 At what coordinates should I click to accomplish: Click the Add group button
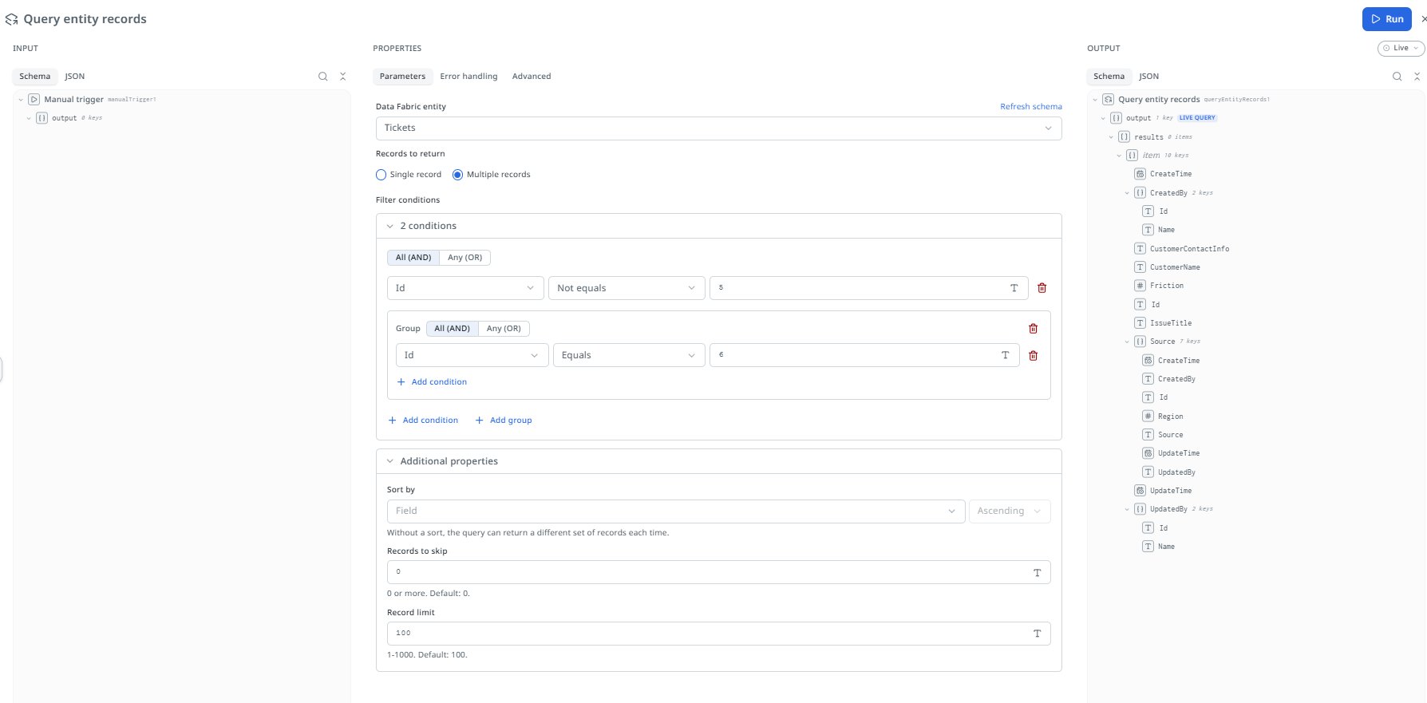(504, 421)
